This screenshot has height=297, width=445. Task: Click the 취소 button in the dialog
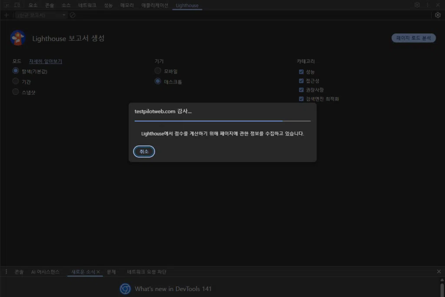144,152
